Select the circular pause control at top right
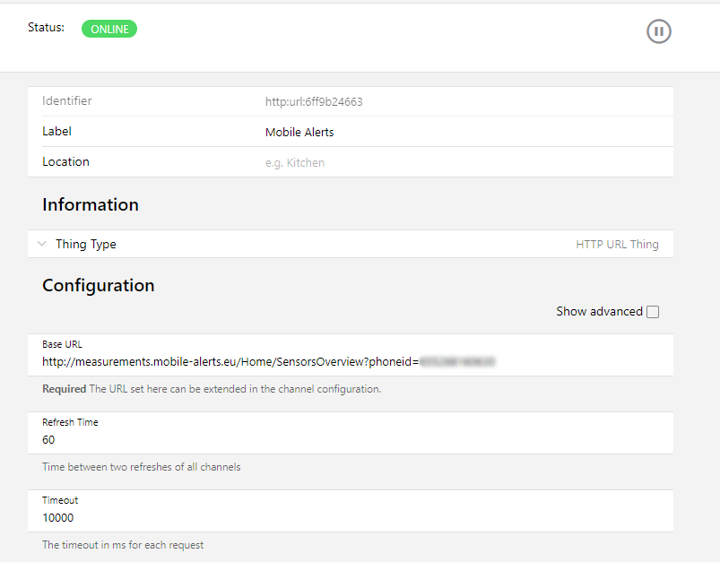The width and height of the screenshot is (720, 562). (x=659, y=31)
